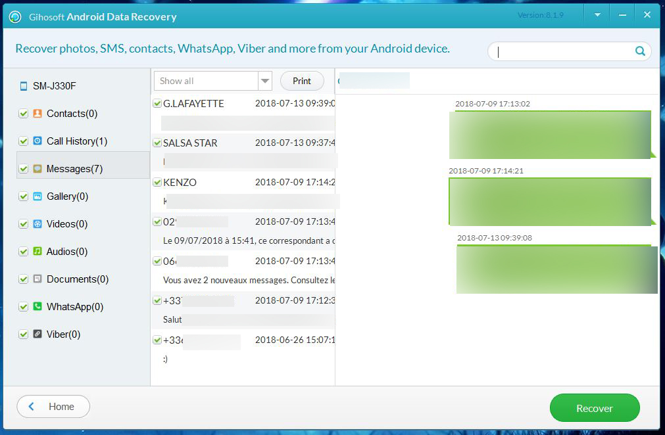
Task: Go back with the Home button
Action: pyautogui.click(x=53, y=407)
